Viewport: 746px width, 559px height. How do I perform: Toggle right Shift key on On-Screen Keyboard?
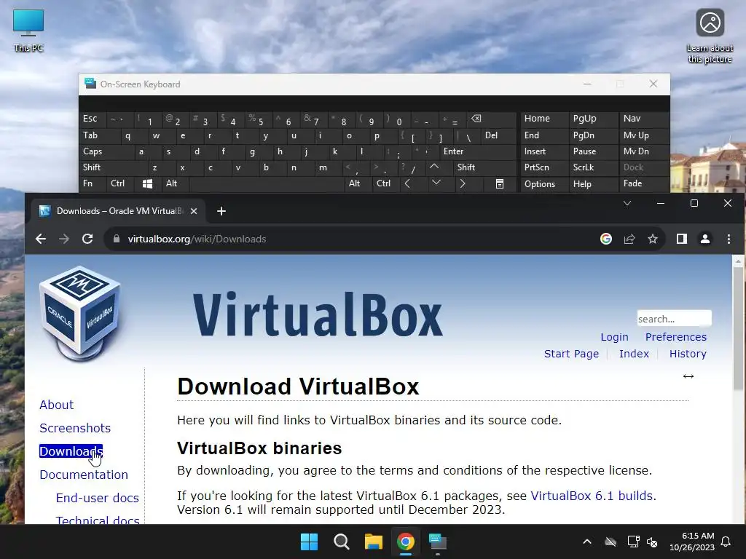[x=484, y=167]
